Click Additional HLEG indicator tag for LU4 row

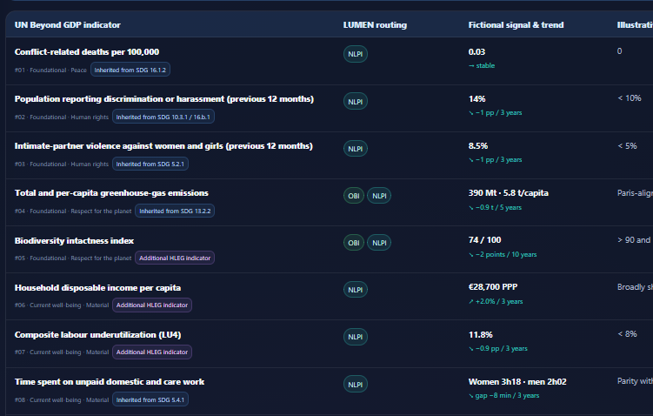(152, 352)
